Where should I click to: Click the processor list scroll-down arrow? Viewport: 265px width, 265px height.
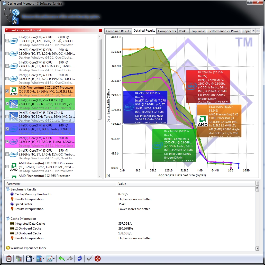pos(100,176)
